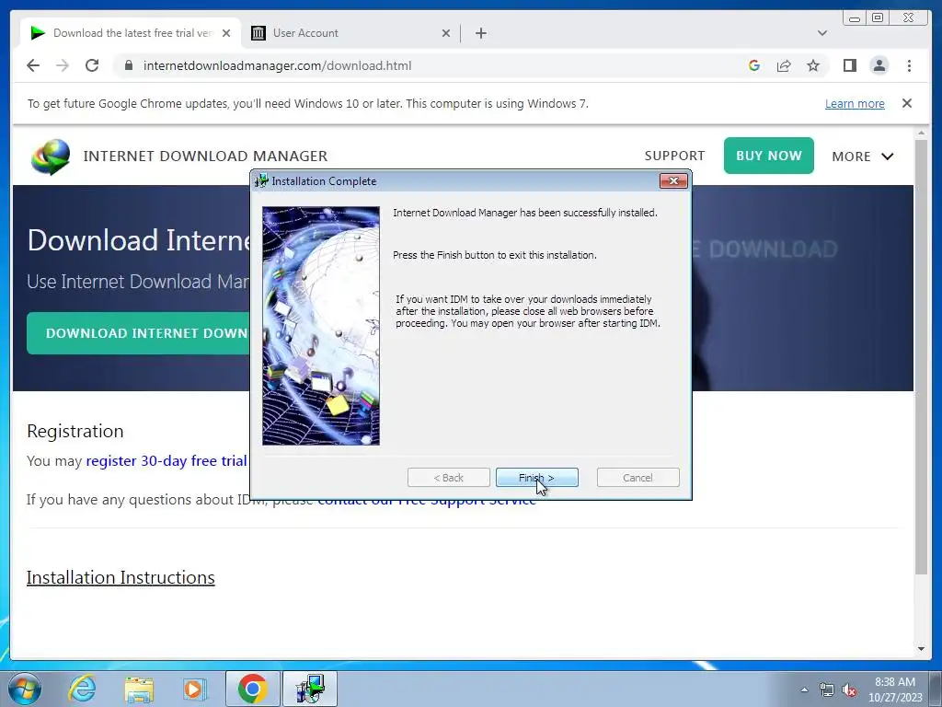Open Chrome side panel icon
The width and height of the screenshot is (942, 707).
coord(849,65)
